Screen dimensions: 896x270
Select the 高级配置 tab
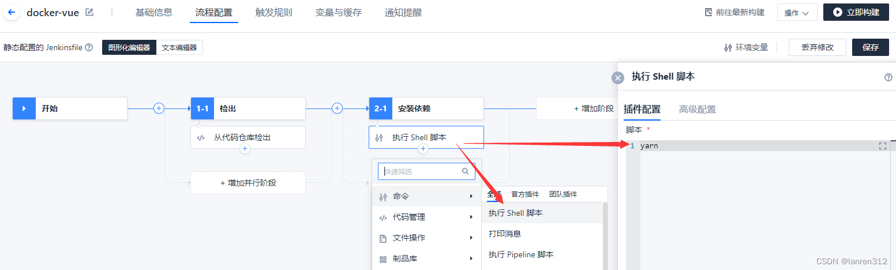pyautogui.click(x=698, y=109)
